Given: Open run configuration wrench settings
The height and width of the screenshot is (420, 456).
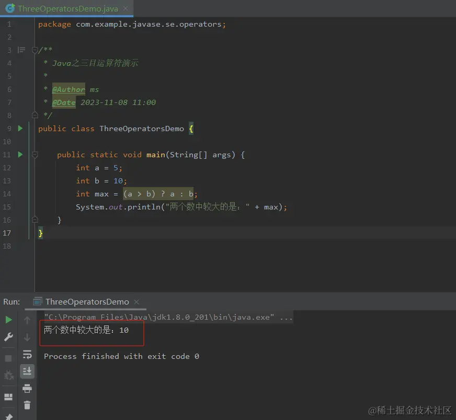Looking at the screenshot, I should pos(8,337).
